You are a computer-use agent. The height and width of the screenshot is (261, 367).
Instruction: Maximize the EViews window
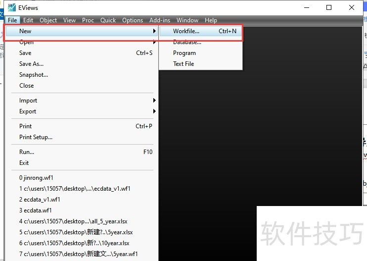[329, 7]
